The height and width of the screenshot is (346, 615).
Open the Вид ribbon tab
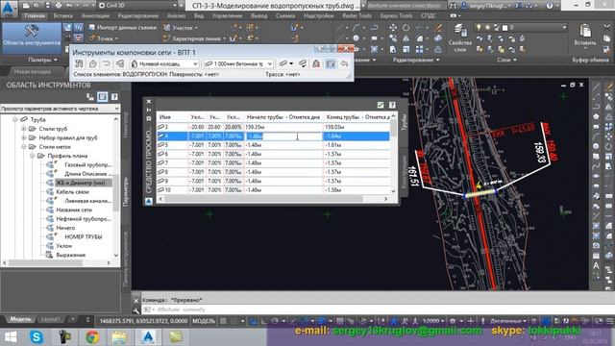point(199,15)
